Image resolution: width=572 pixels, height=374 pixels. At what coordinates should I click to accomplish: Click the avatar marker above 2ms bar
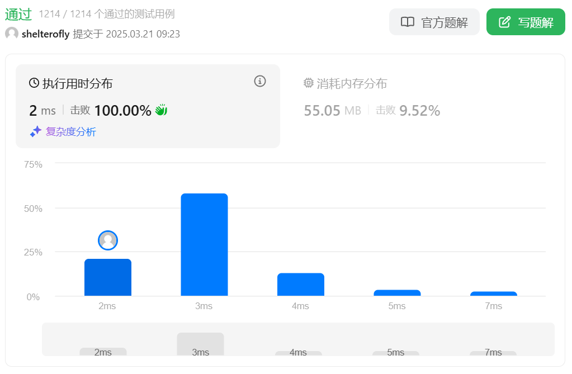point(108,240)
